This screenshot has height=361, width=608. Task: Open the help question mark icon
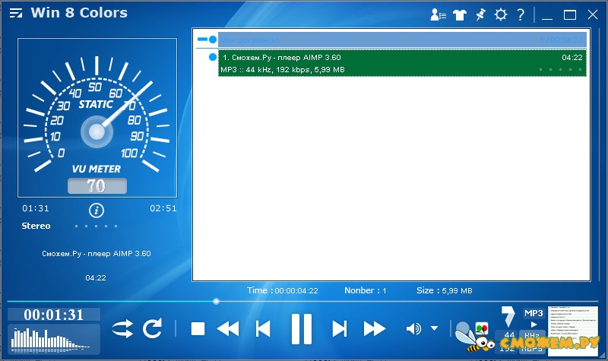pyautogui.click(x=521, y=14)
